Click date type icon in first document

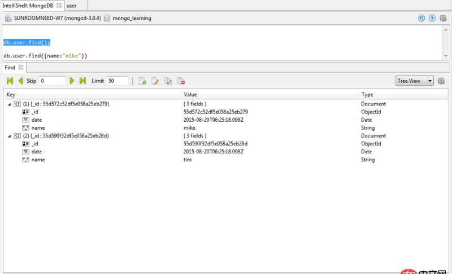click(x=25, y=120)
